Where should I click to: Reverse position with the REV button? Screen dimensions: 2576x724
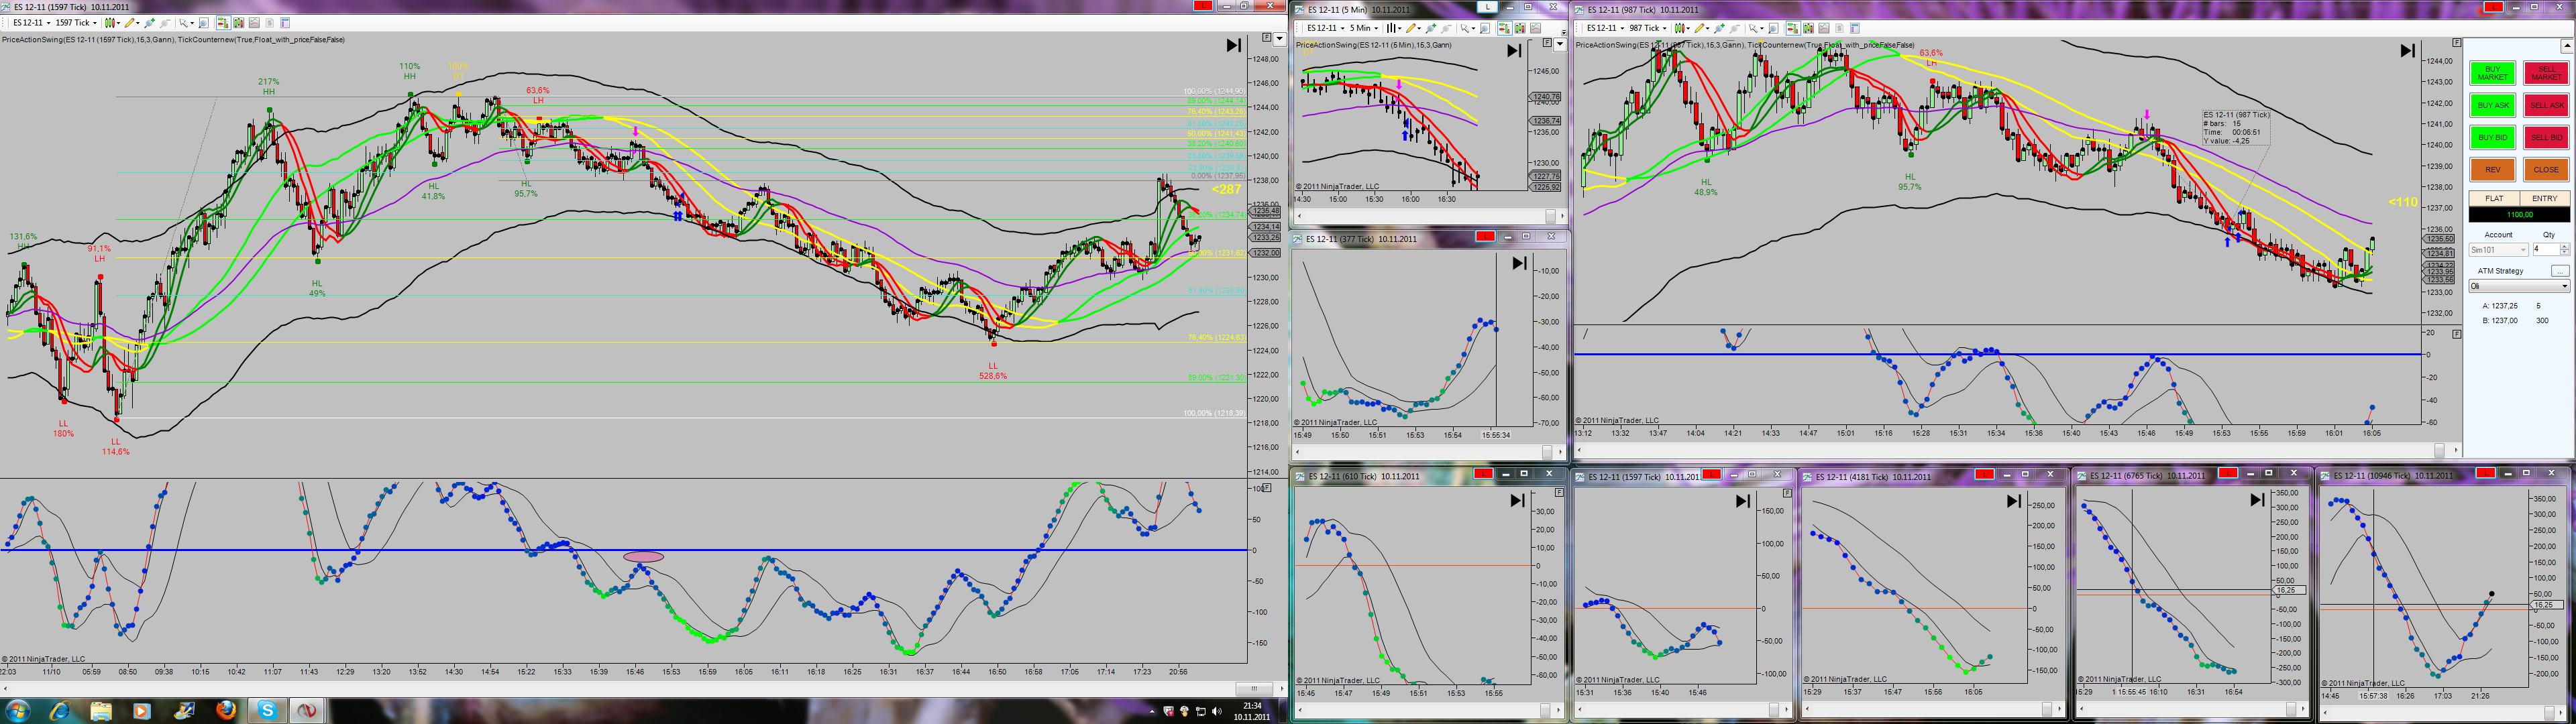(x=2492, y=170)
